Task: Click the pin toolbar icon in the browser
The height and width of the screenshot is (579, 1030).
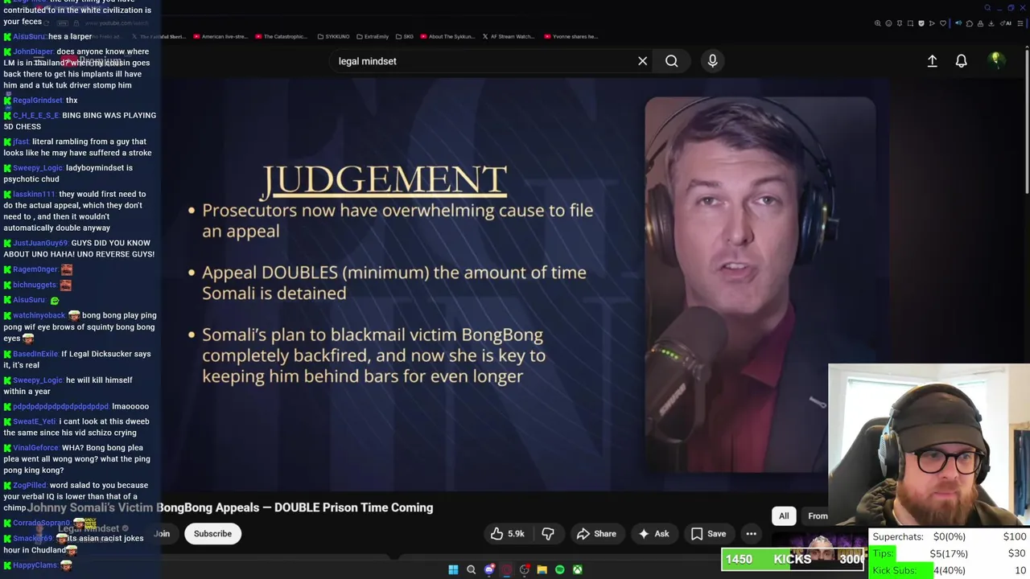Action: point(900,23)
